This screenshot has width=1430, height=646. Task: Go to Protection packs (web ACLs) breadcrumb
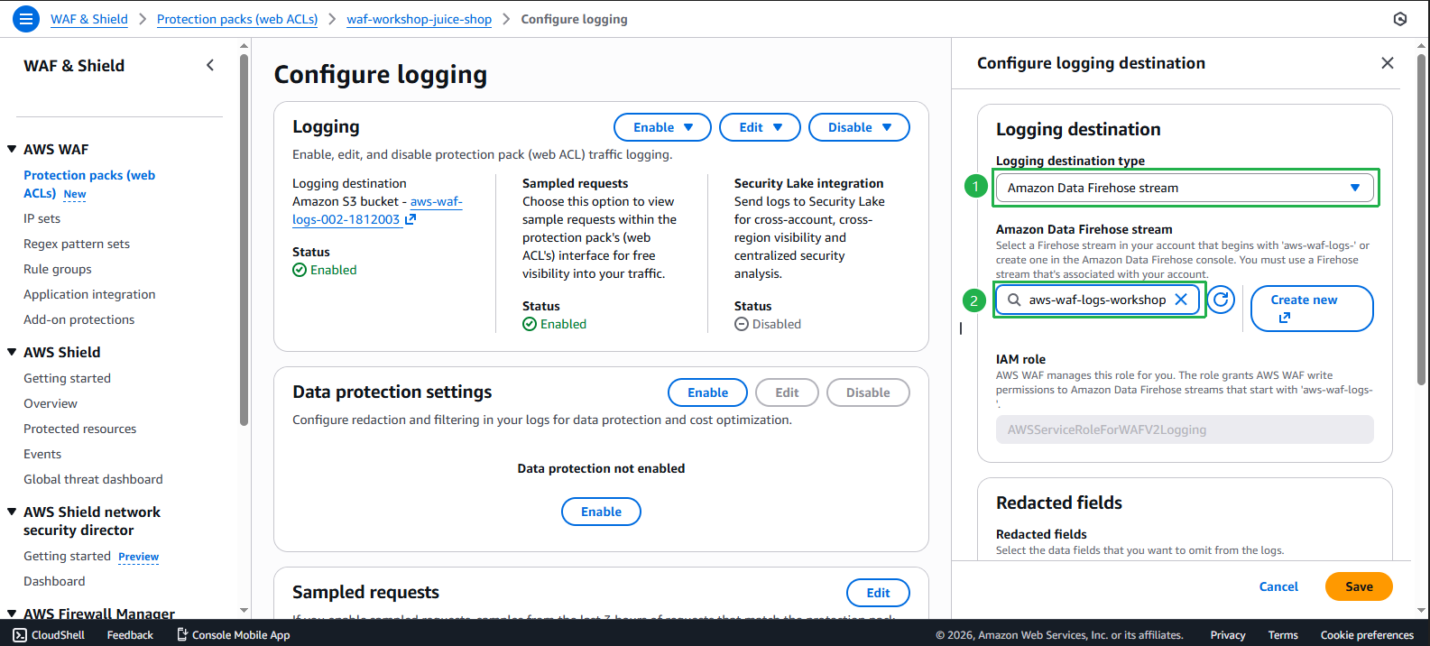(x=237, y=19)
